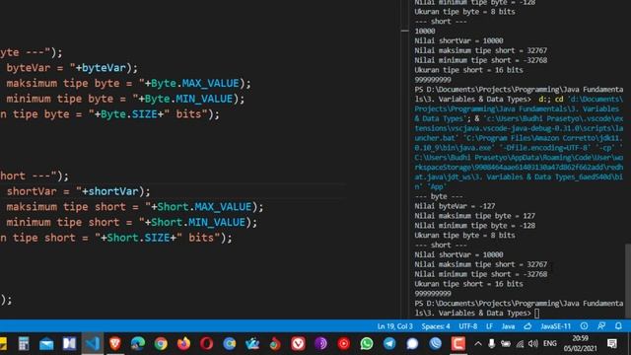Open the Mail app in the taskbar
The image size is (631, 355).
click(46, 344)
